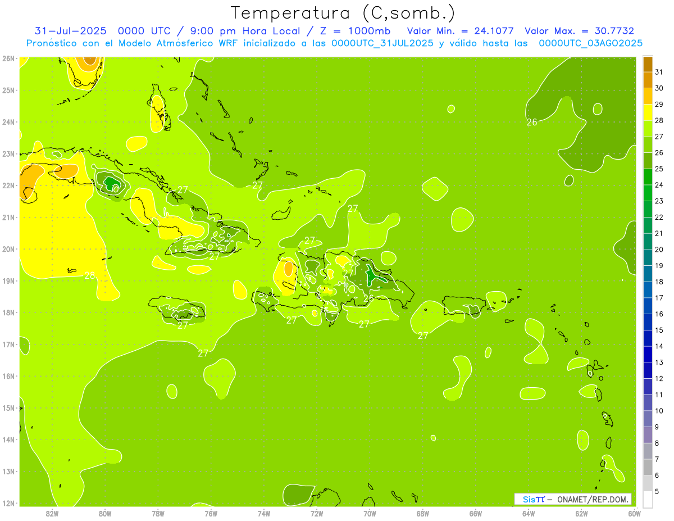Pick the orange swatch between 30 and 31

[648, 80]
